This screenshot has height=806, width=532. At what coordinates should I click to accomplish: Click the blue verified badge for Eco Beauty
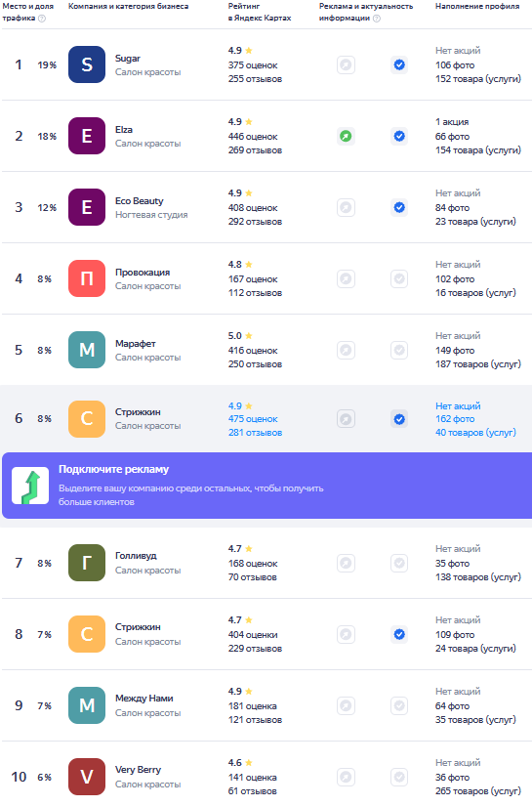click(399, 207)
